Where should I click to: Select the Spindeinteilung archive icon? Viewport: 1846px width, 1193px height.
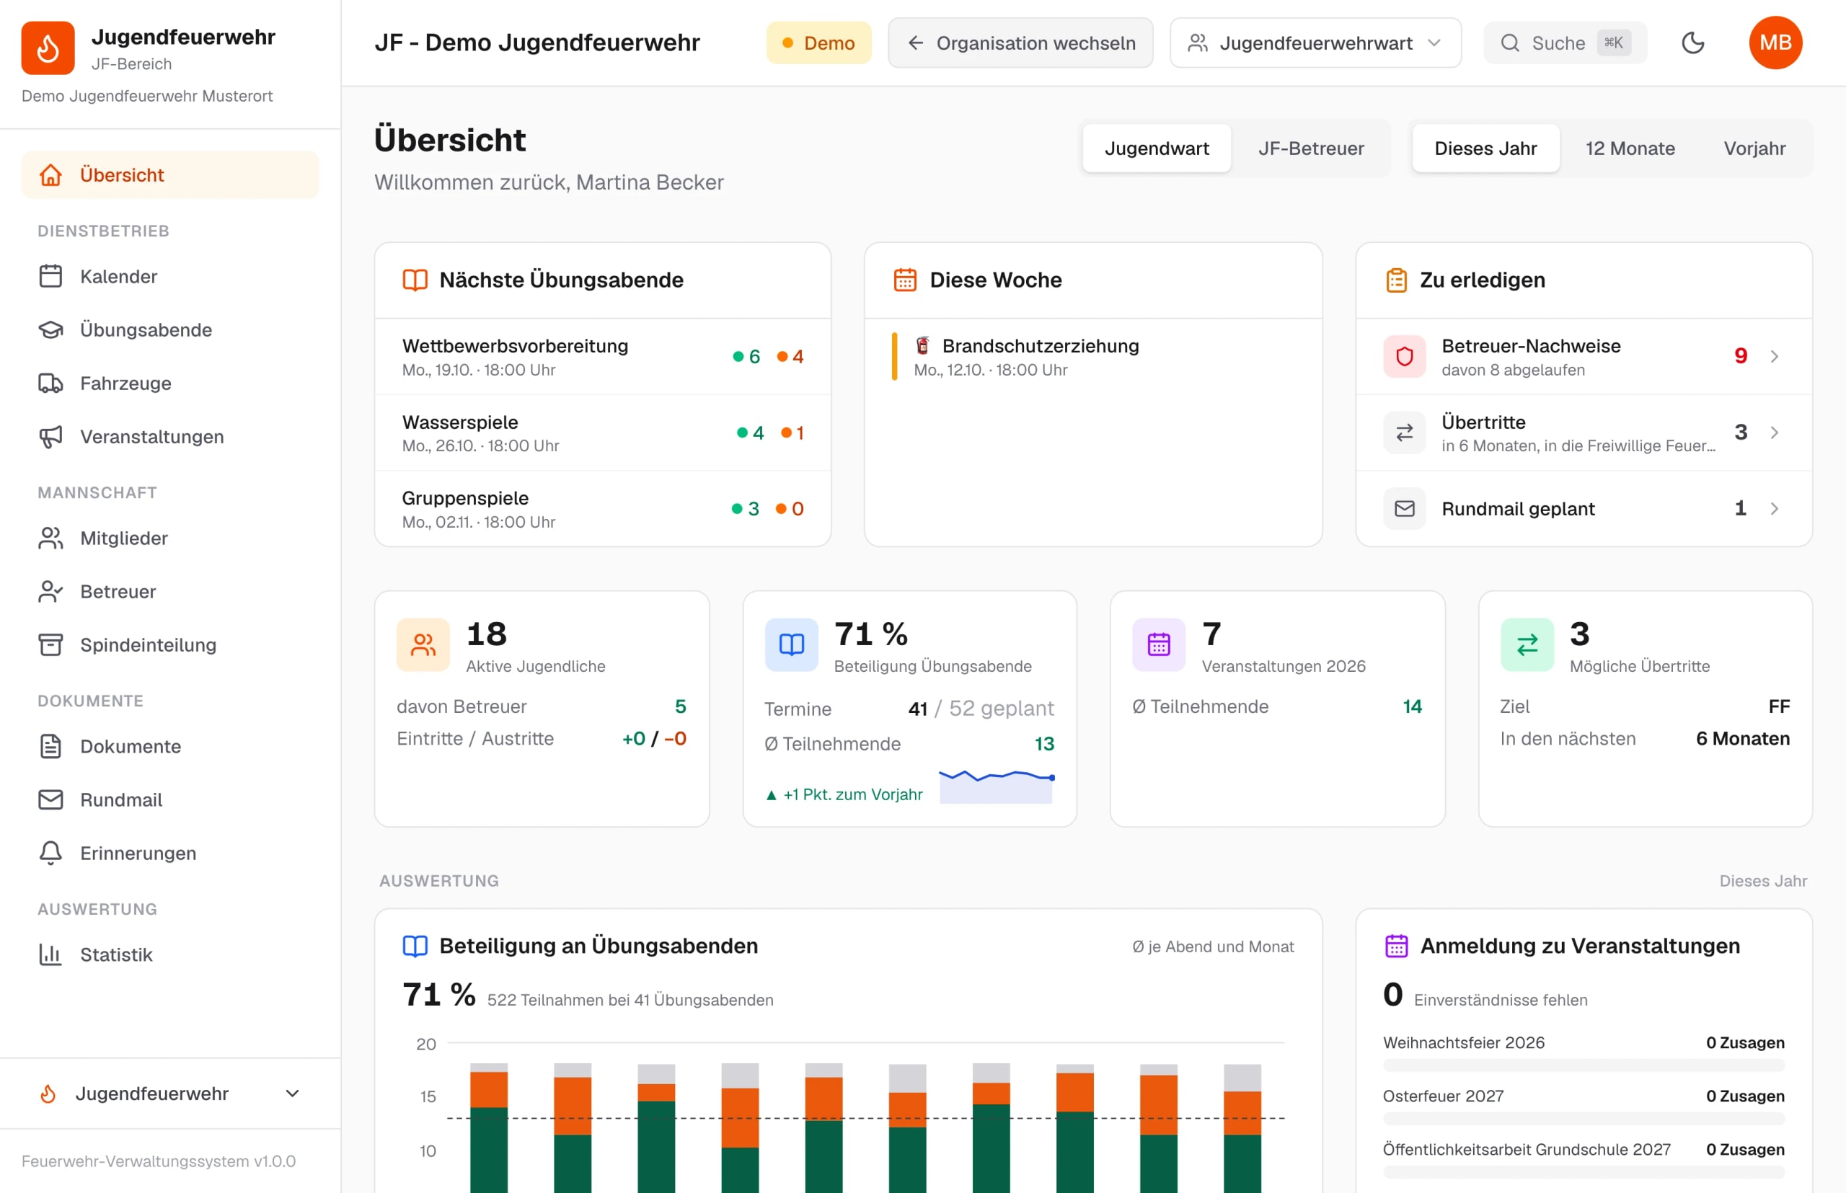tap(50, 644)
